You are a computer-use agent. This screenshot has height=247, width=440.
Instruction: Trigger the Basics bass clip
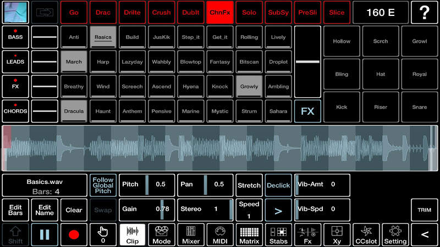(x=103, y=37)
